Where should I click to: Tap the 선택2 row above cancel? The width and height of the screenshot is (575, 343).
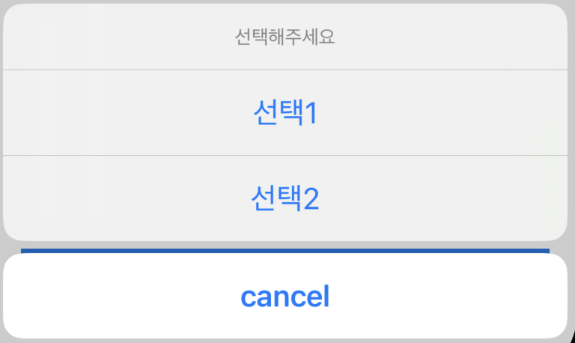285,198
